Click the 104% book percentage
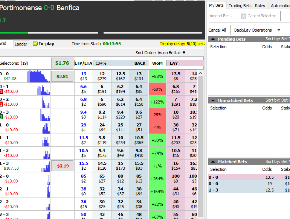The height and width of the screenshot is (219, 290). (x=101, y=63)
